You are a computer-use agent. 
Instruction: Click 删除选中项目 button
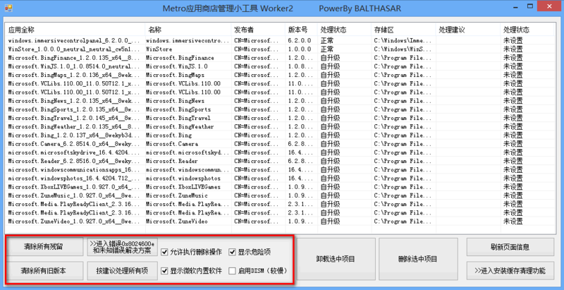tap(417, 259)
